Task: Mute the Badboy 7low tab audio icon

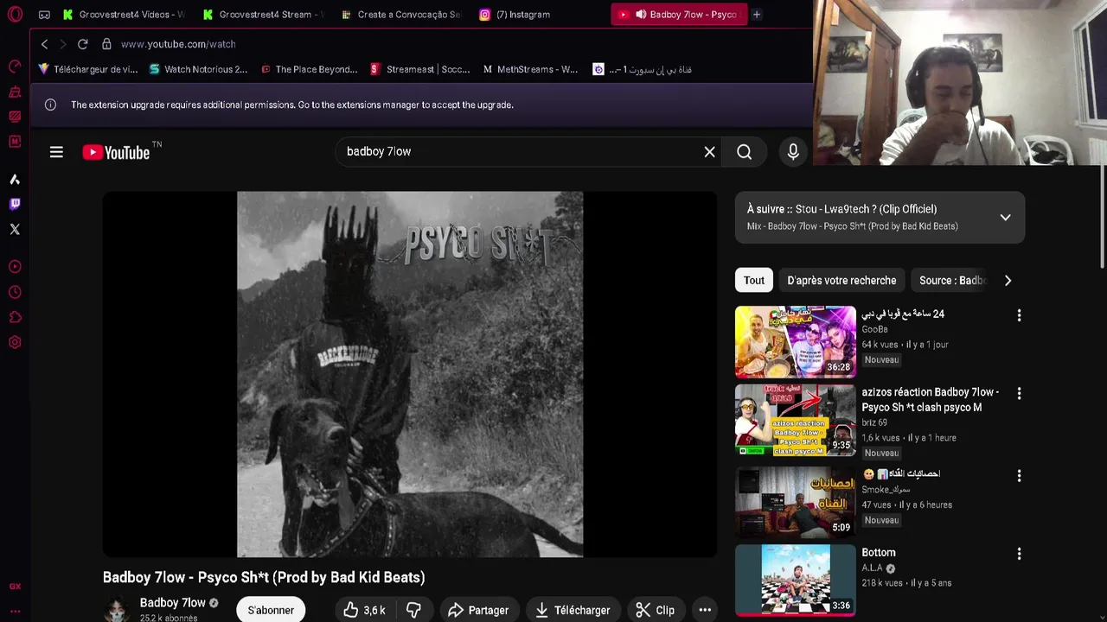Action: pos(641,15)
